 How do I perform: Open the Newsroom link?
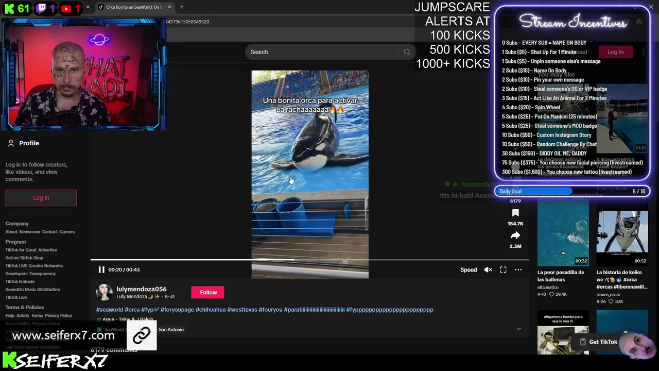[30, 232]
